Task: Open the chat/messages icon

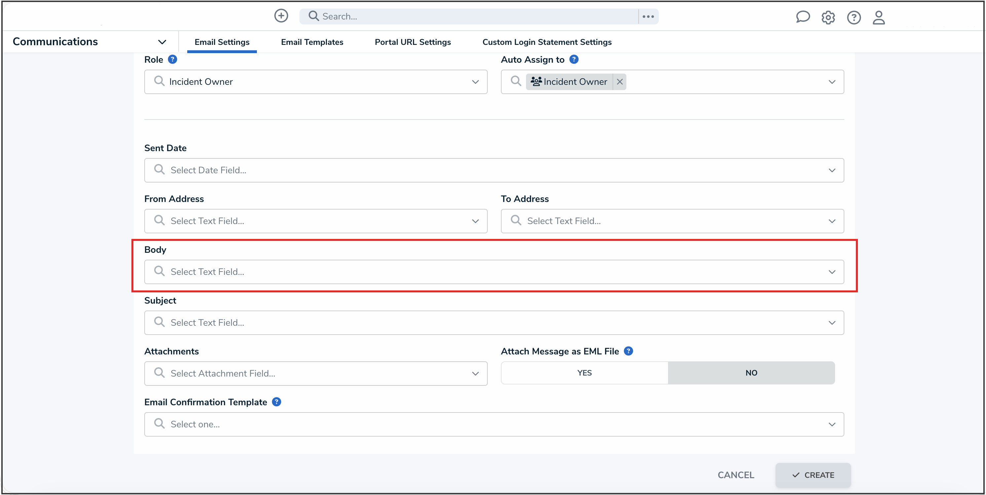Action: (803, 17)
